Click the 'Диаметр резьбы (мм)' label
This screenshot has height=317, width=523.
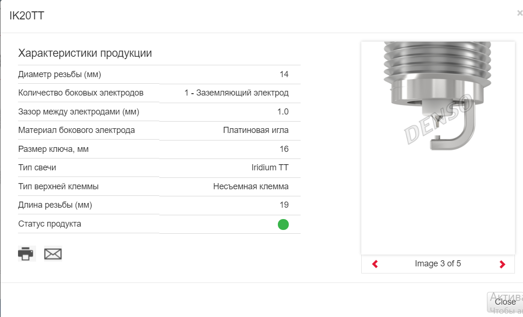coord(60,74)
